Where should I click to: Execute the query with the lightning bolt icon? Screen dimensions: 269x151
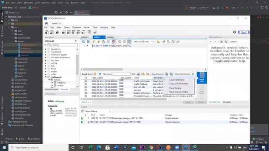(x=94, y=42)
